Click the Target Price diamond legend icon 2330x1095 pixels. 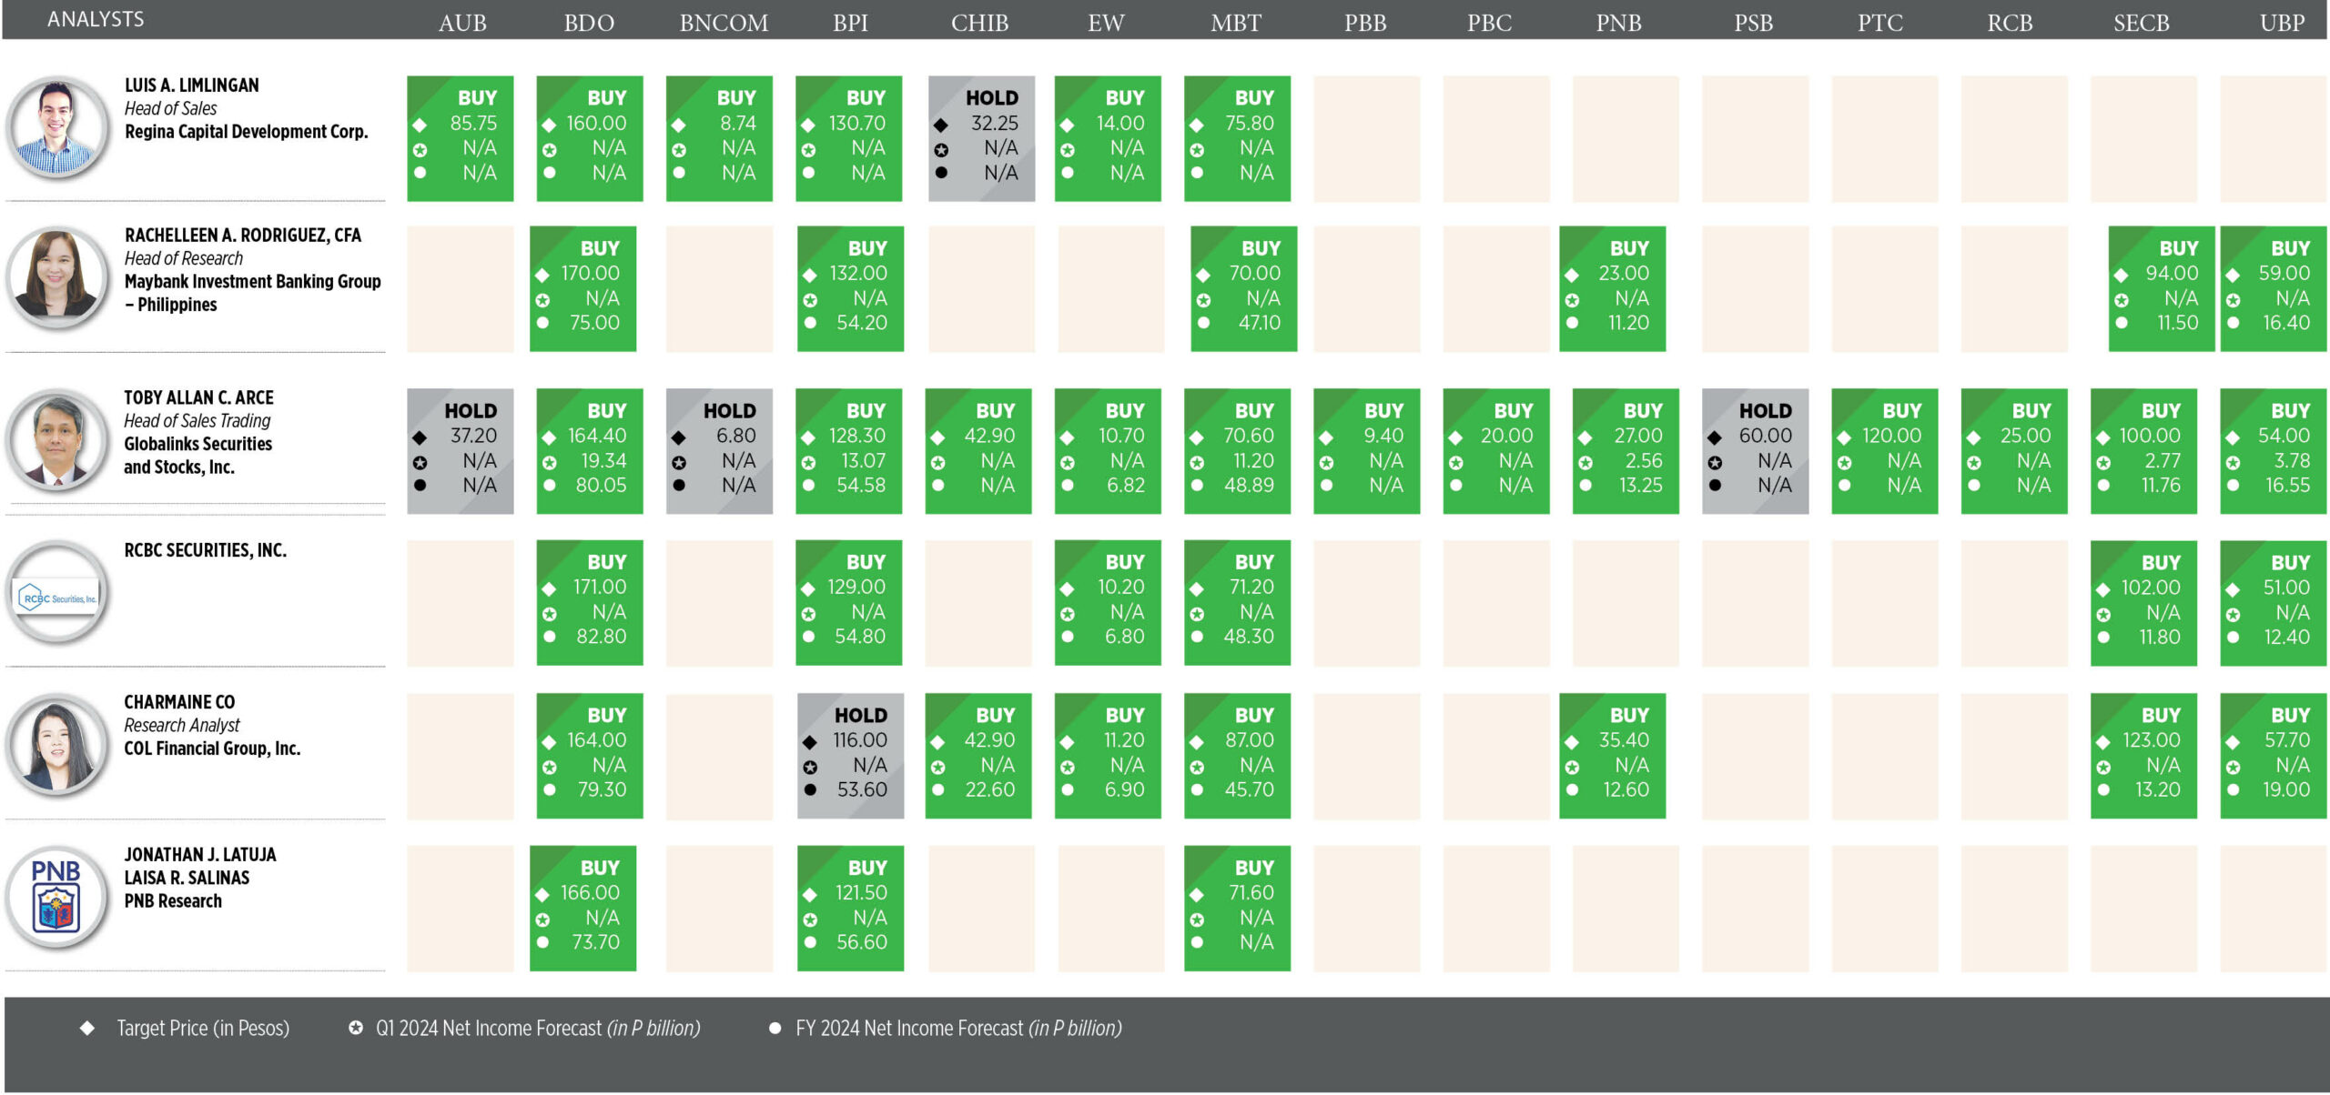(87, 1028)
